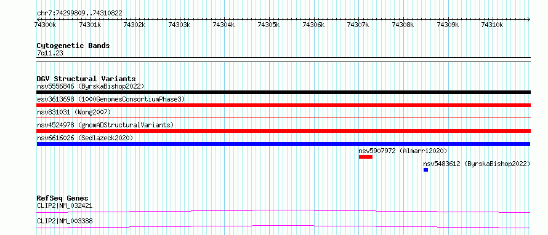
Task: Click the red nsv4524978 variant bar
Action: 283,131
